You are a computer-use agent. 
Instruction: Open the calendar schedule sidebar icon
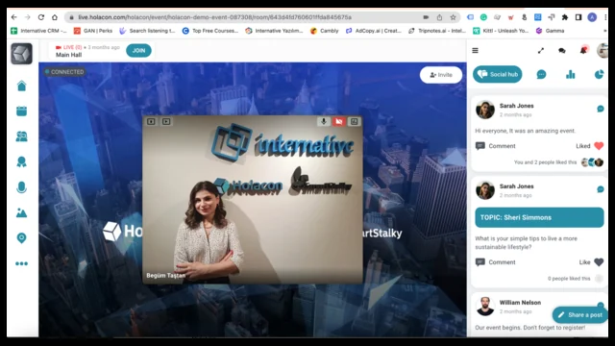[x=21, y=111]
